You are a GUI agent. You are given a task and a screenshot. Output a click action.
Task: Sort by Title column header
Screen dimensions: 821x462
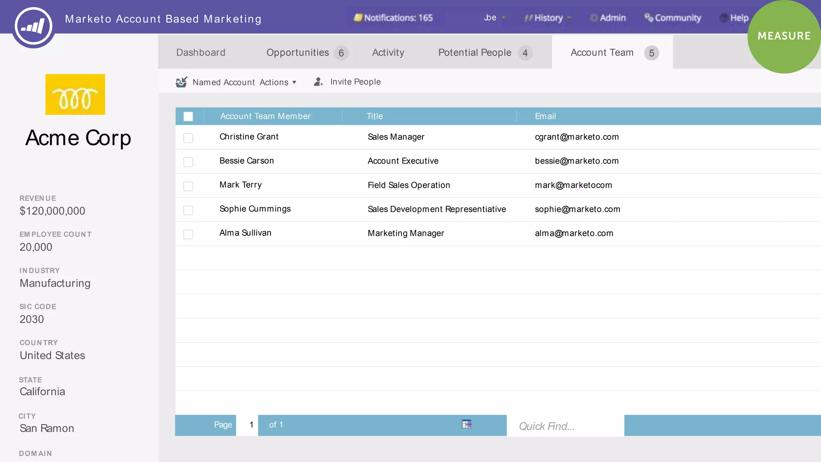pos(375,116)
